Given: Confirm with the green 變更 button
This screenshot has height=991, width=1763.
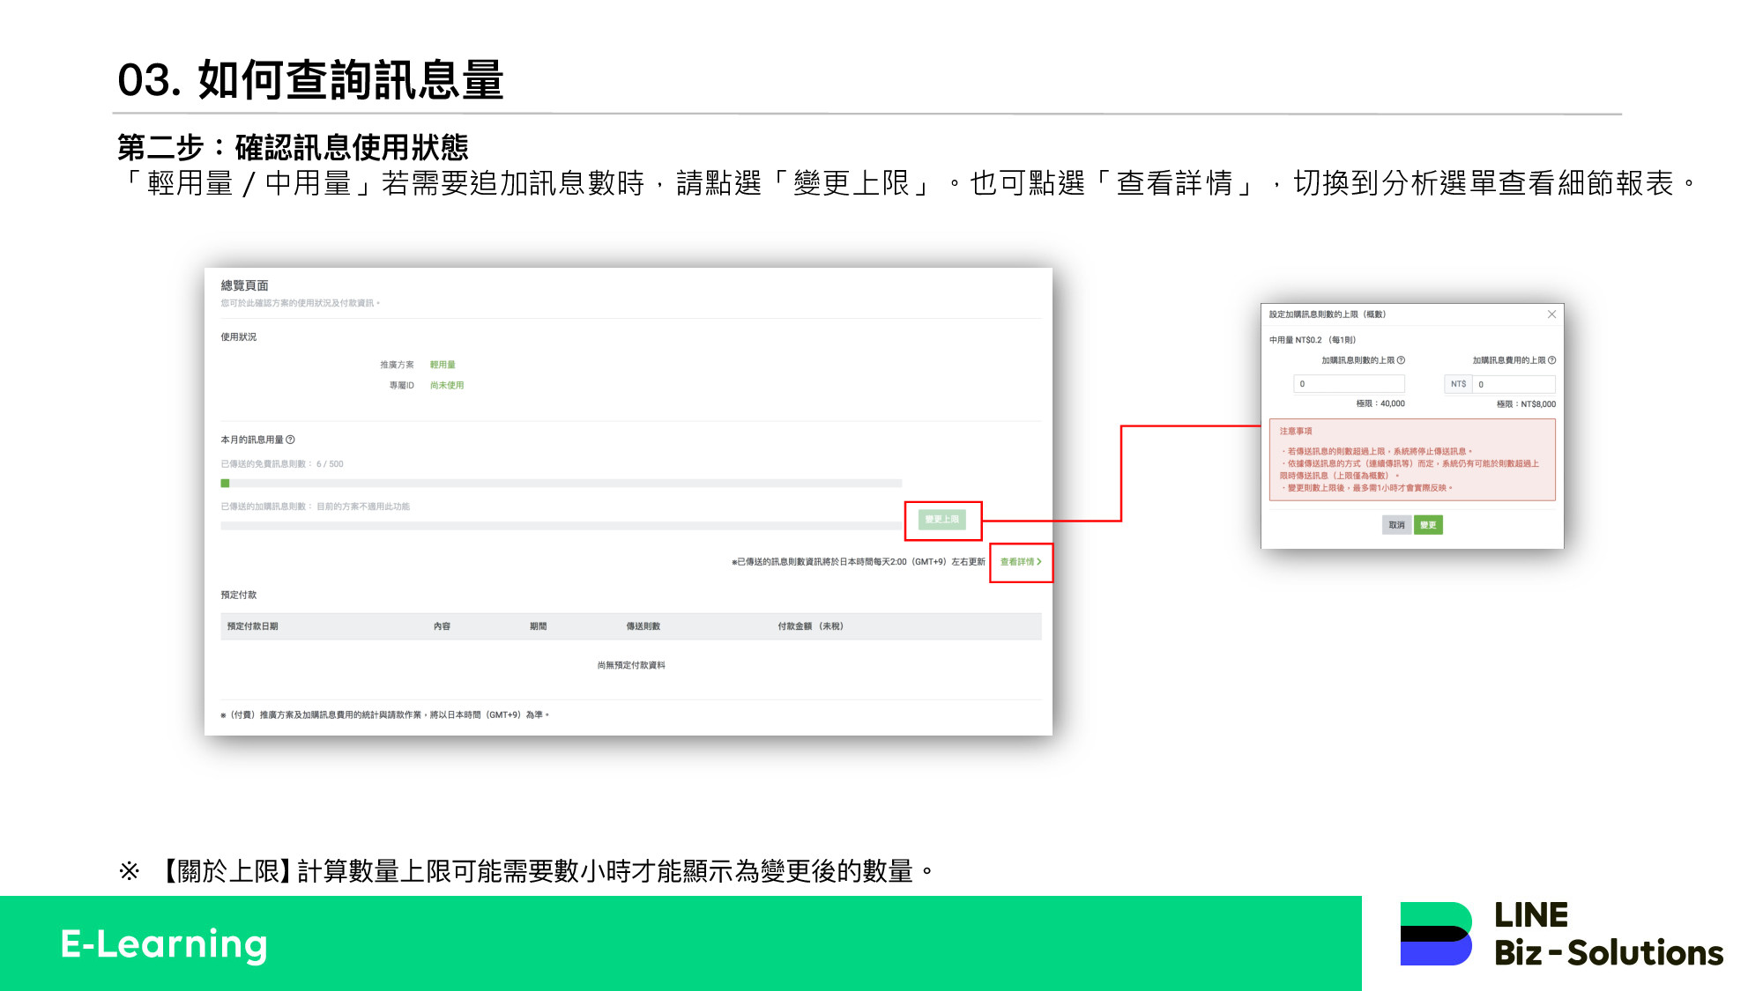Looking at the screenshot, I should click(1428, 525).
